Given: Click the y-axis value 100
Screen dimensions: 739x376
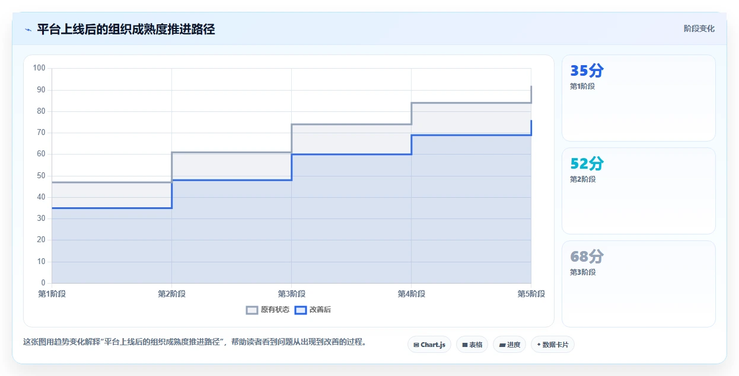Looking at the screenshot, I should click(39, 68).
